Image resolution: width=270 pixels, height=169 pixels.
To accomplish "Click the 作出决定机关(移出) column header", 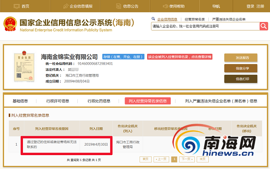I will pos(247,129).
